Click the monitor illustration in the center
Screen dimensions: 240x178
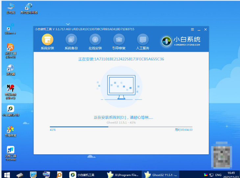[121, 87]
